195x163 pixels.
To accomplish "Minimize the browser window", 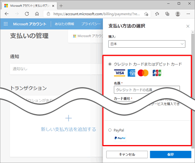I will click(x=168, y=4).
